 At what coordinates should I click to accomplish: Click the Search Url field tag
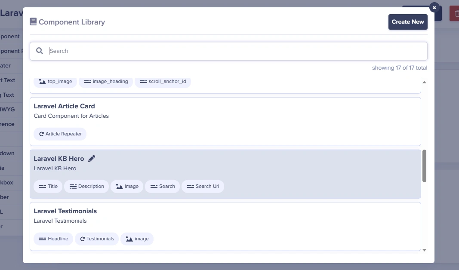pos(203,186)
